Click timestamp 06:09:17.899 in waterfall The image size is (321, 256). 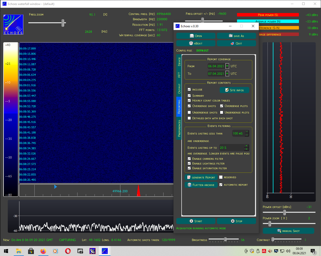coord(28,48)
